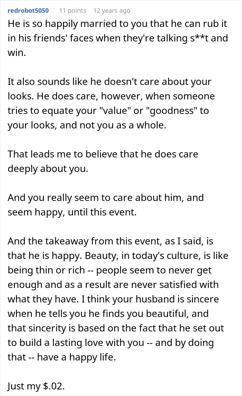Click the "11 points" score label
Screen dimensions: 242x396
(x=73, y=11)
